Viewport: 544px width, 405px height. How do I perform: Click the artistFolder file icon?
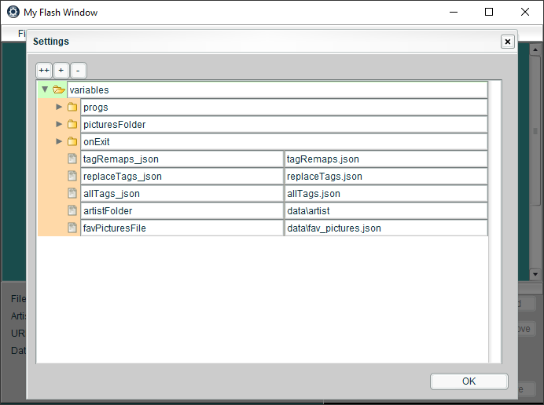point(72,210)
